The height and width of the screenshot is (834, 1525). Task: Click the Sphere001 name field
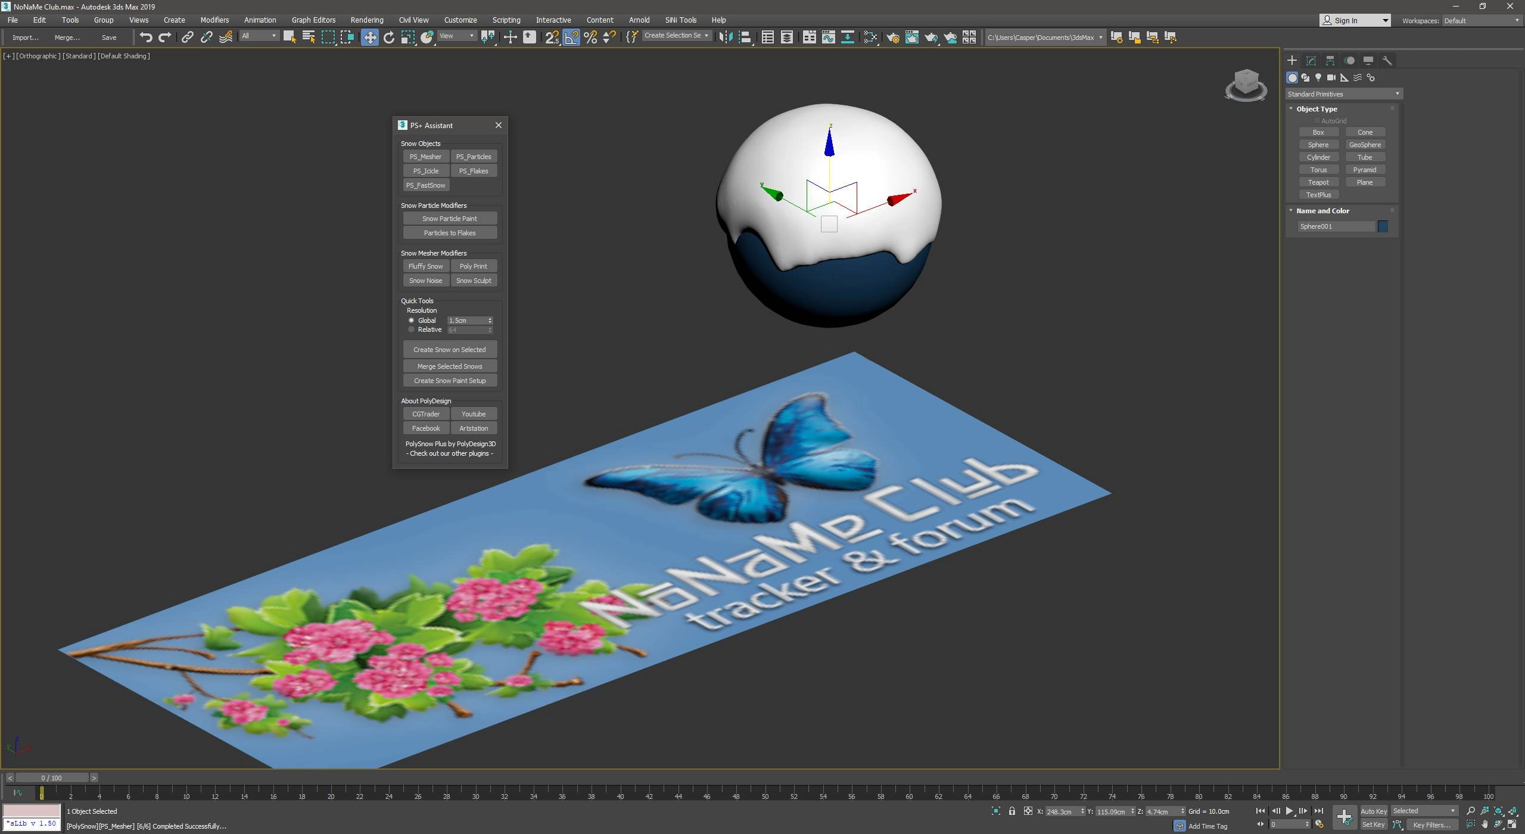1336,226
